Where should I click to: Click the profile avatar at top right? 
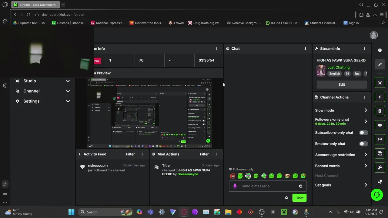[374, 35]
